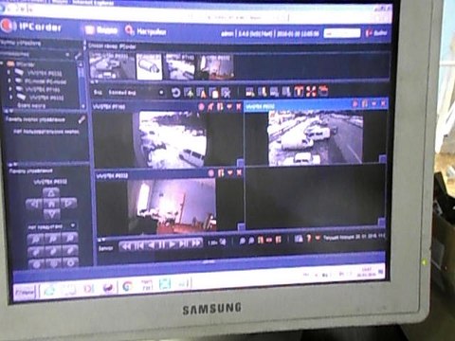Select the empty bottom-right video pane

click(x=315, y=197)
